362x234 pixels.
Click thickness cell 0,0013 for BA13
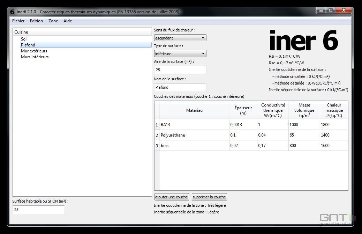click(243, 125)
